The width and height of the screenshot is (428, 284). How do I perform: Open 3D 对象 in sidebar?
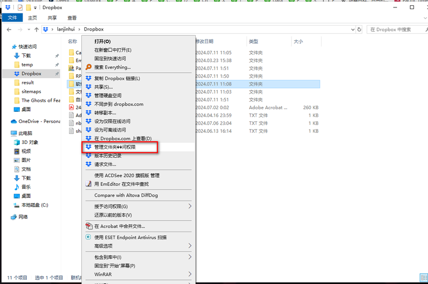point(30,142)
